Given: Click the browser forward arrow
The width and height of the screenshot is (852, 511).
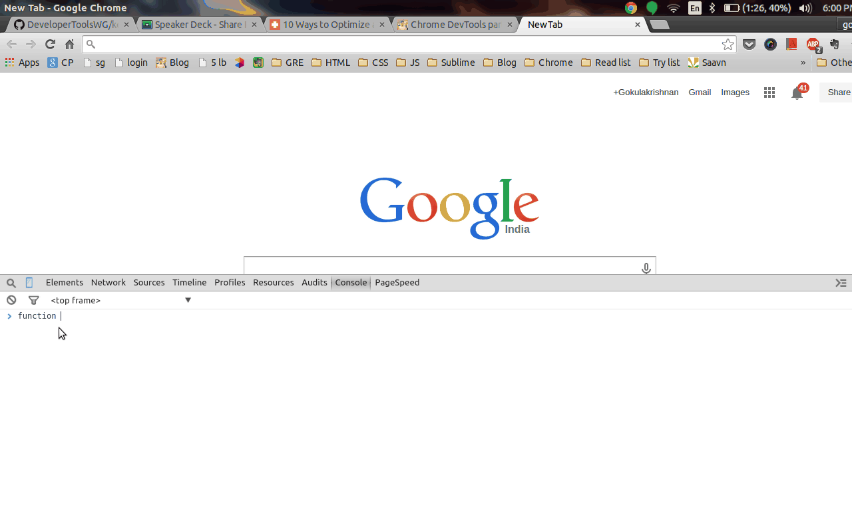Looking at the screenshot, I should pyautogui.click(x=31, y=45).
